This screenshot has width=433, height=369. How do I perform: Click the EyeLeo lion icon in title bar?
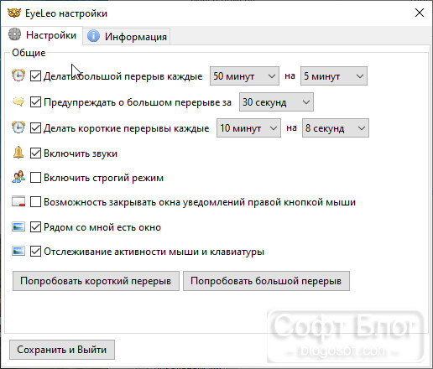coord(14,13)
